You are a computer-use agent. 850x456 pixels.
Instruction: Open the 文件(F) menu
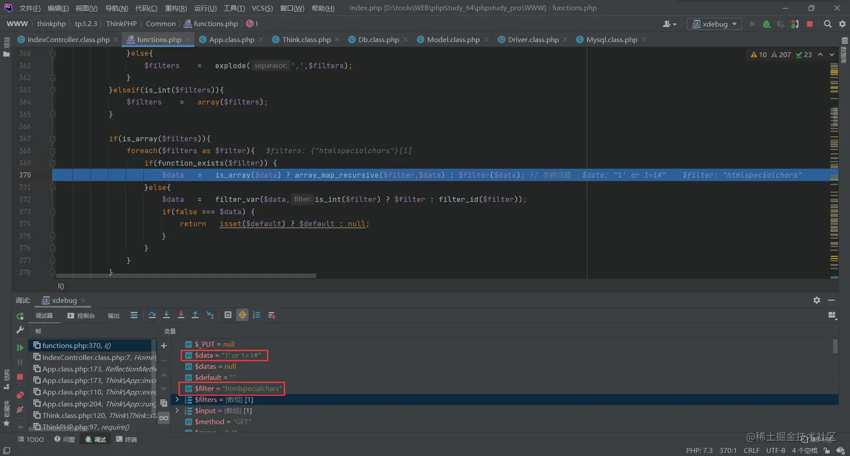(x=30, y=8)
